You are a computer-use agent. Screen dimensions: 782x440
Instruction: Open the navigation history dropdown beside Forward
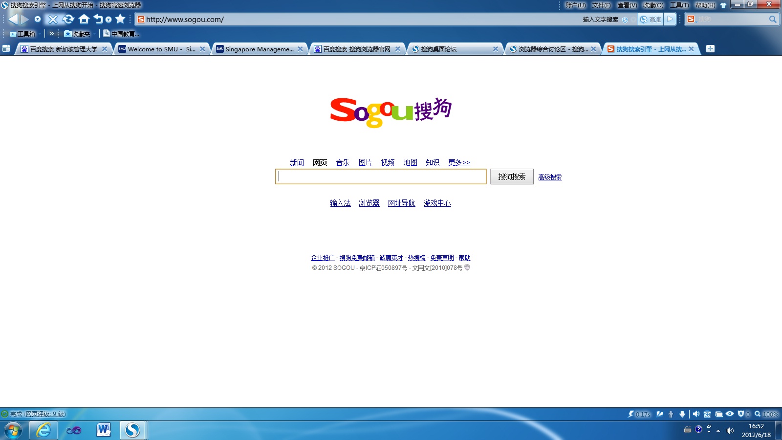[x=38, y=19]
